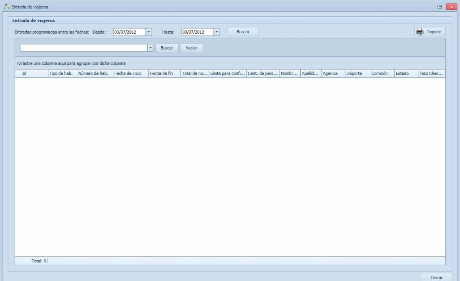Click the printer icon beside Imprimir
This screenshot has width=460, height=281.
pos(420,32)
